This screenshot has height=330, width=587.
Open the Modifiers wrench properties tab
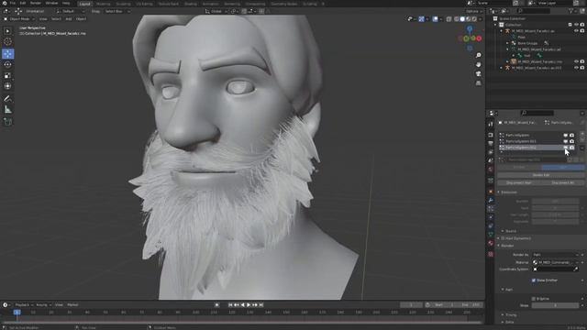[x=491, y=200]
